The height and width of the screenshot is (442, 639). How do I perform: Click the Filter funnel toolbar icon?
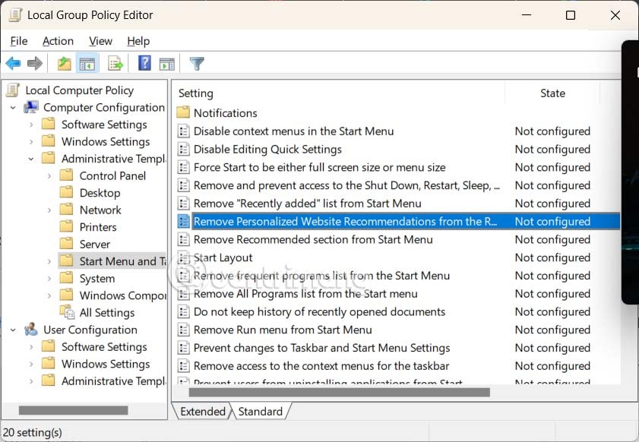(x=197, y=64)
